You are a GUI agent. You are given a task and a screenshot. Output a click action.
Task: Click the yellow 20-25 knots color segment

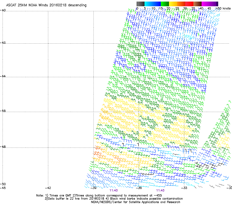[173, 4]
